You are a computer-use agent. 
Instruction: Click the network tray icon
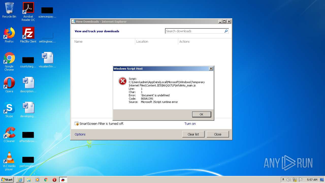pyautogui.click(x=295, y=180)
